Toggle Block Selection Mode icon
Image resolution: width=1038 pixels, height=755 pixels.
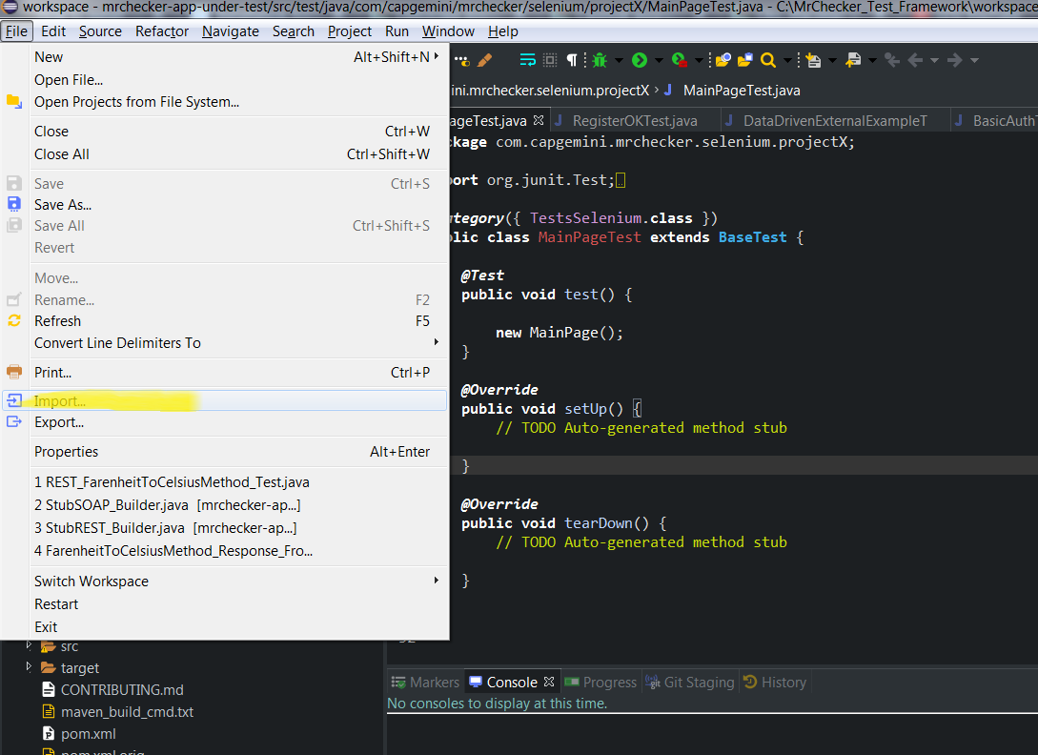click(x=550, y=60)
